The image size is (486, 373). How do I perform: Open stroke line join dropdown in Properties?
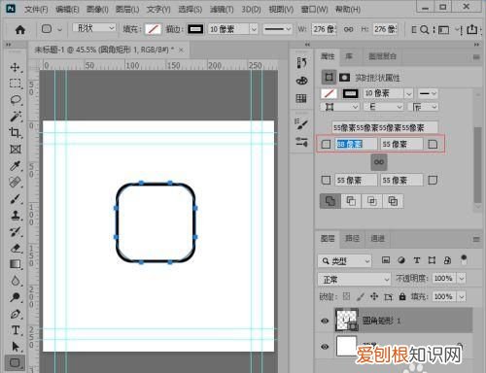tap(425, 107)
